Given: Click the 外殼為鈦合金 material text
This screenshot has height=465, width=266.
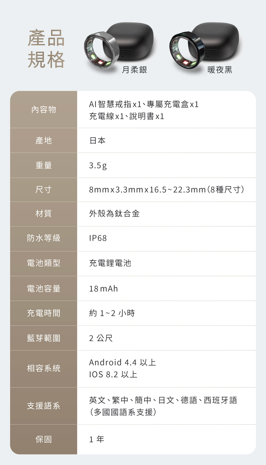Looking at the screenshot, I should (114, 214).
